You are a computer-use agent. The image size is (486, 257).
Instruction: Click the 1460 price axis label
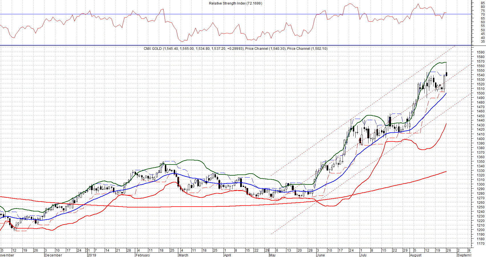481,112
